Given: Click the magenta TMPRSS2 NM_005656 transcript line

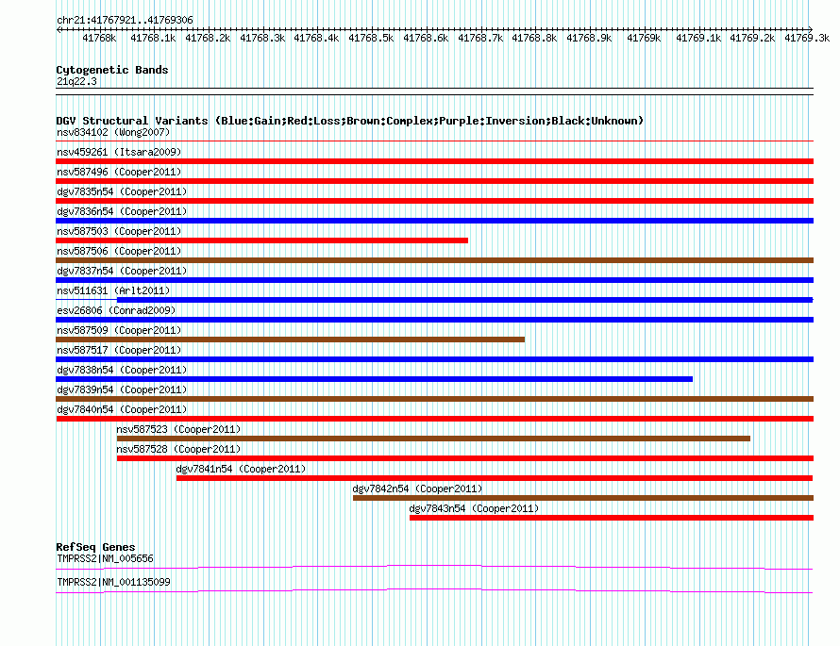Looking at the screenshot, I should tap(434, 567).
